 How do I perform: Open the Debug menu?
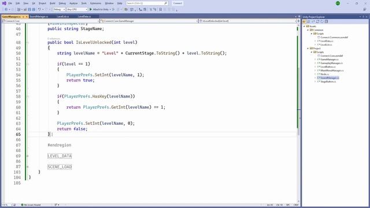point(62,3)
